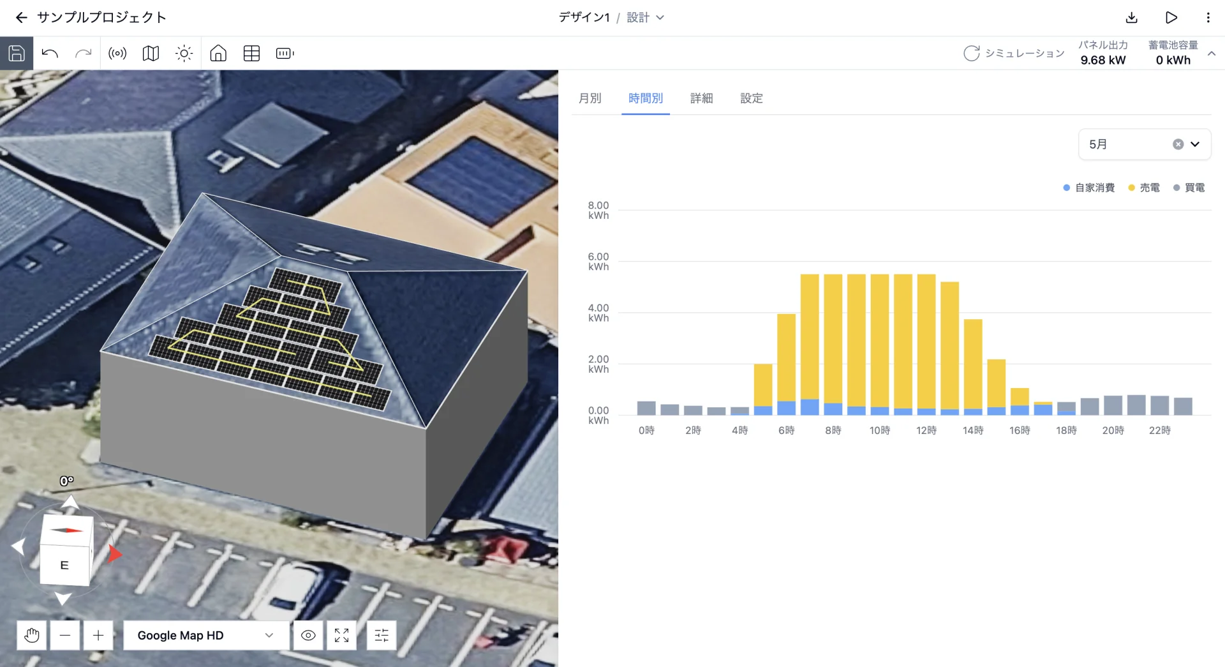Switch to the 月別 tab
Viewport: 1225px width, 667px height.
coord(590,98)
